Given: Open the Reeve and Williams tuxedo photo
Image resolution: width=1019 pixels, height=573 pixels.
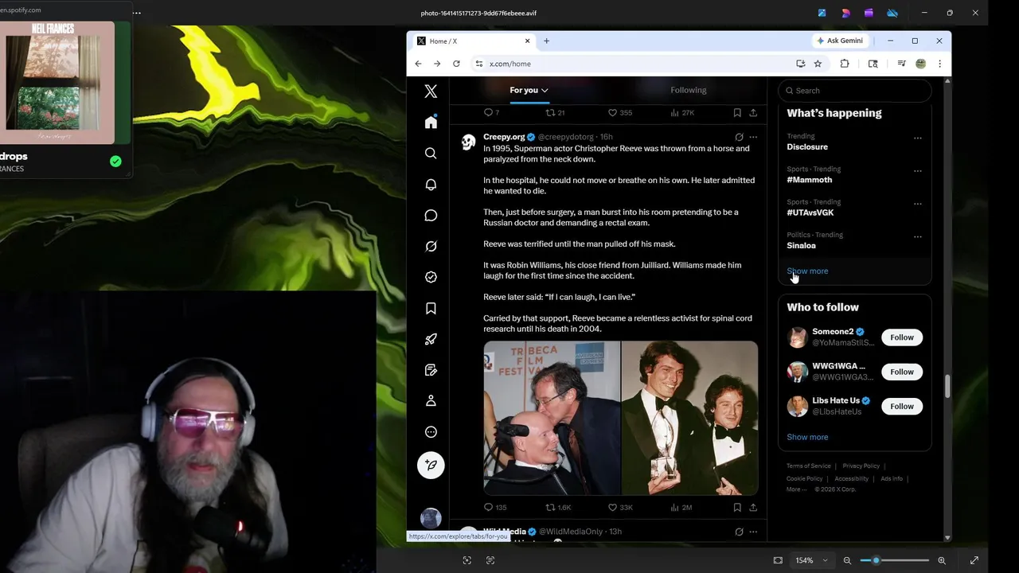Looking at the screenshot, I should (689, 418).
